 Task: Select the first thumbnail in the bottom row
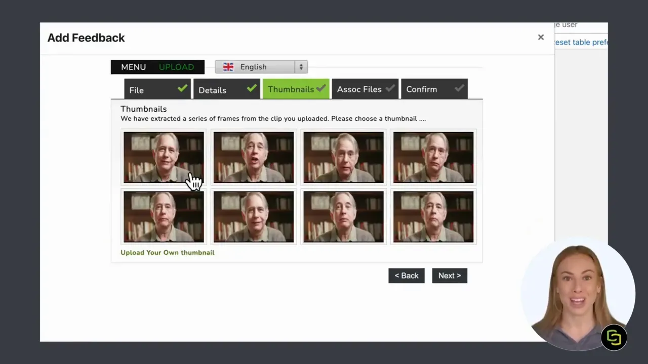coord(164,217)
